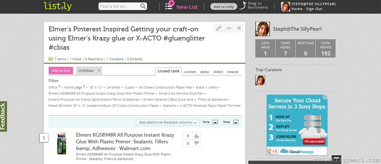Filter by Sealants tag
The height and width of the screenshot is (164, 381).
coord(169,106)
